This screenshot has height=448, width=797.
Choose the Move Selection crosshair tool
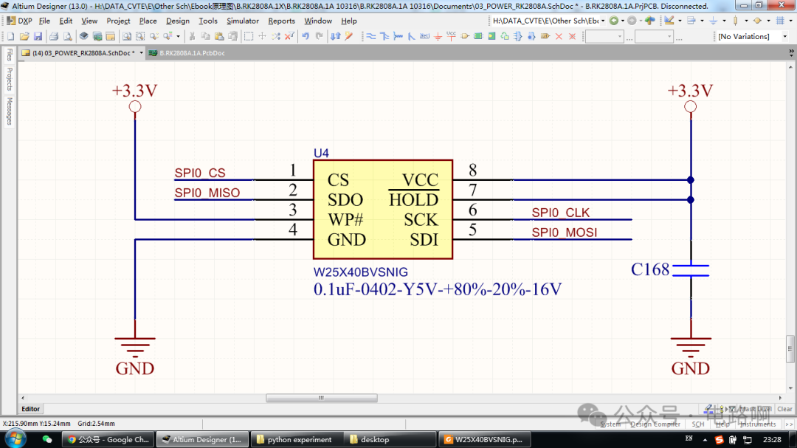coord(262,37)
